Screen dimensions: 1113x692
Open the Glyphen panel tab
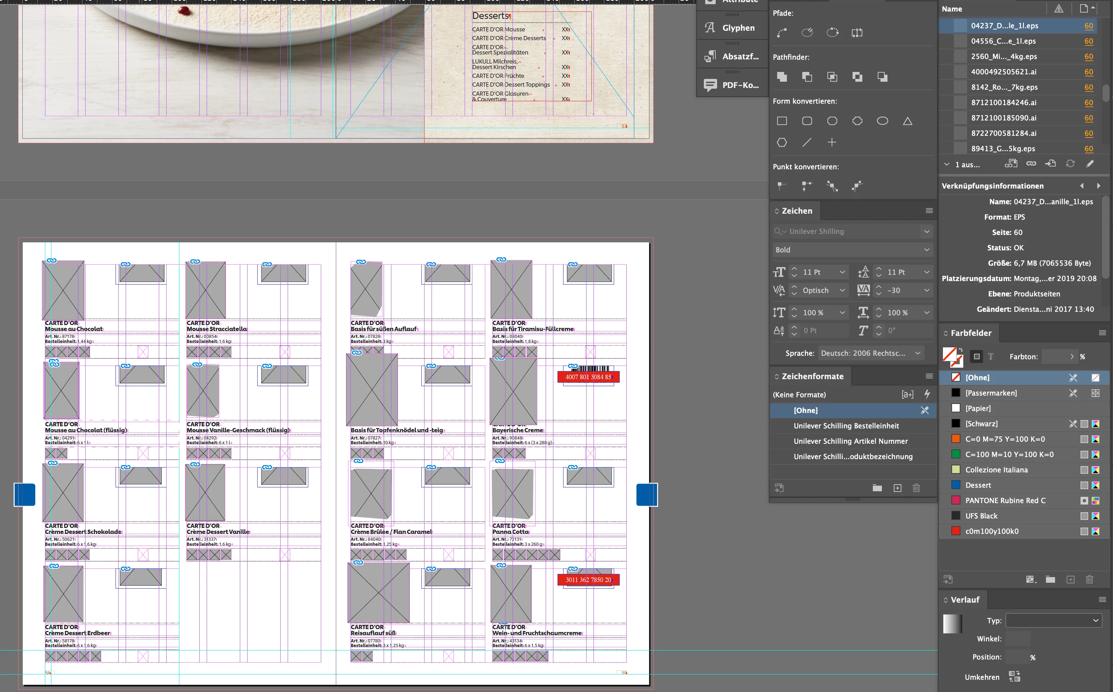(732, 28)
